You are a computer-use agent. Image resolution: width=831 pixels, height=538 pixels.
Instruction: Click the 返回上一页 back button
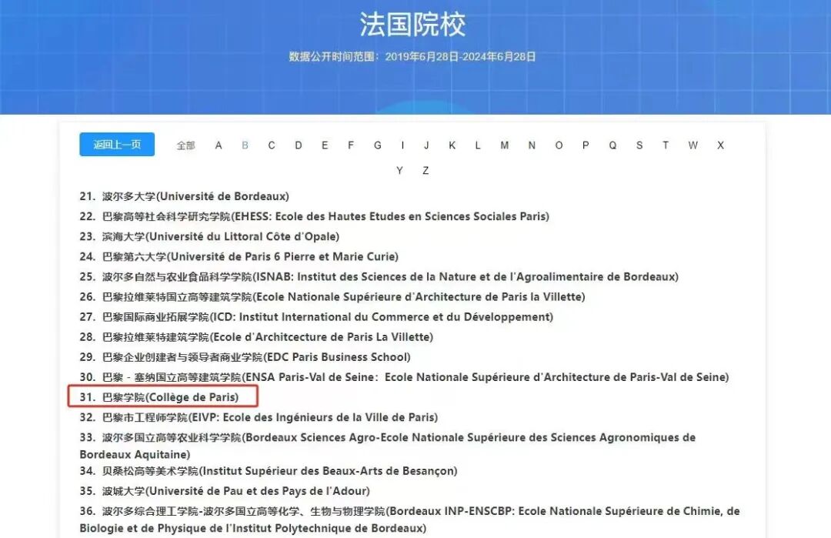tap(117, 145)
